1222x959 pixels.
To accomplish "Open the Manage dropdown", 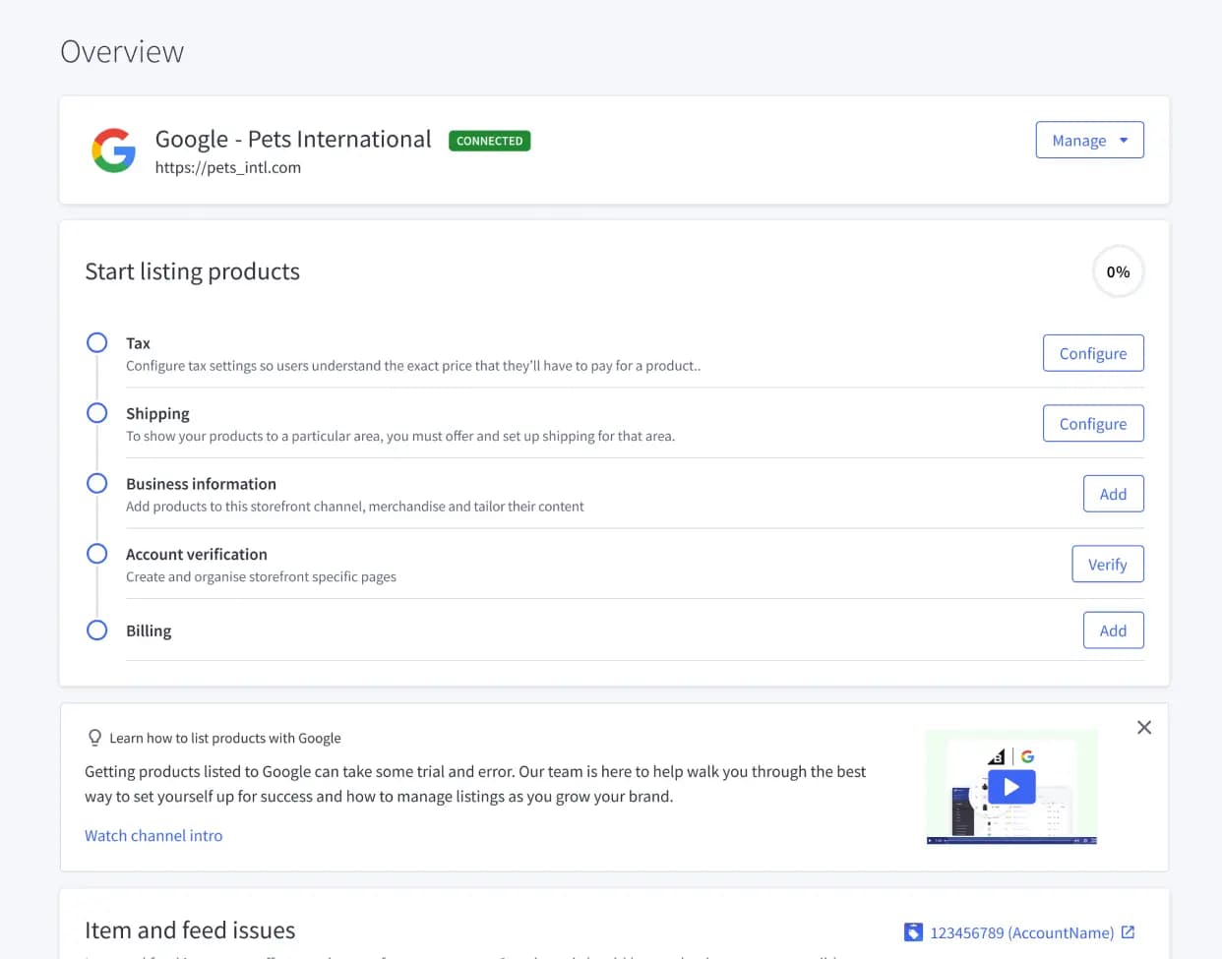I will click(1089, 140).
